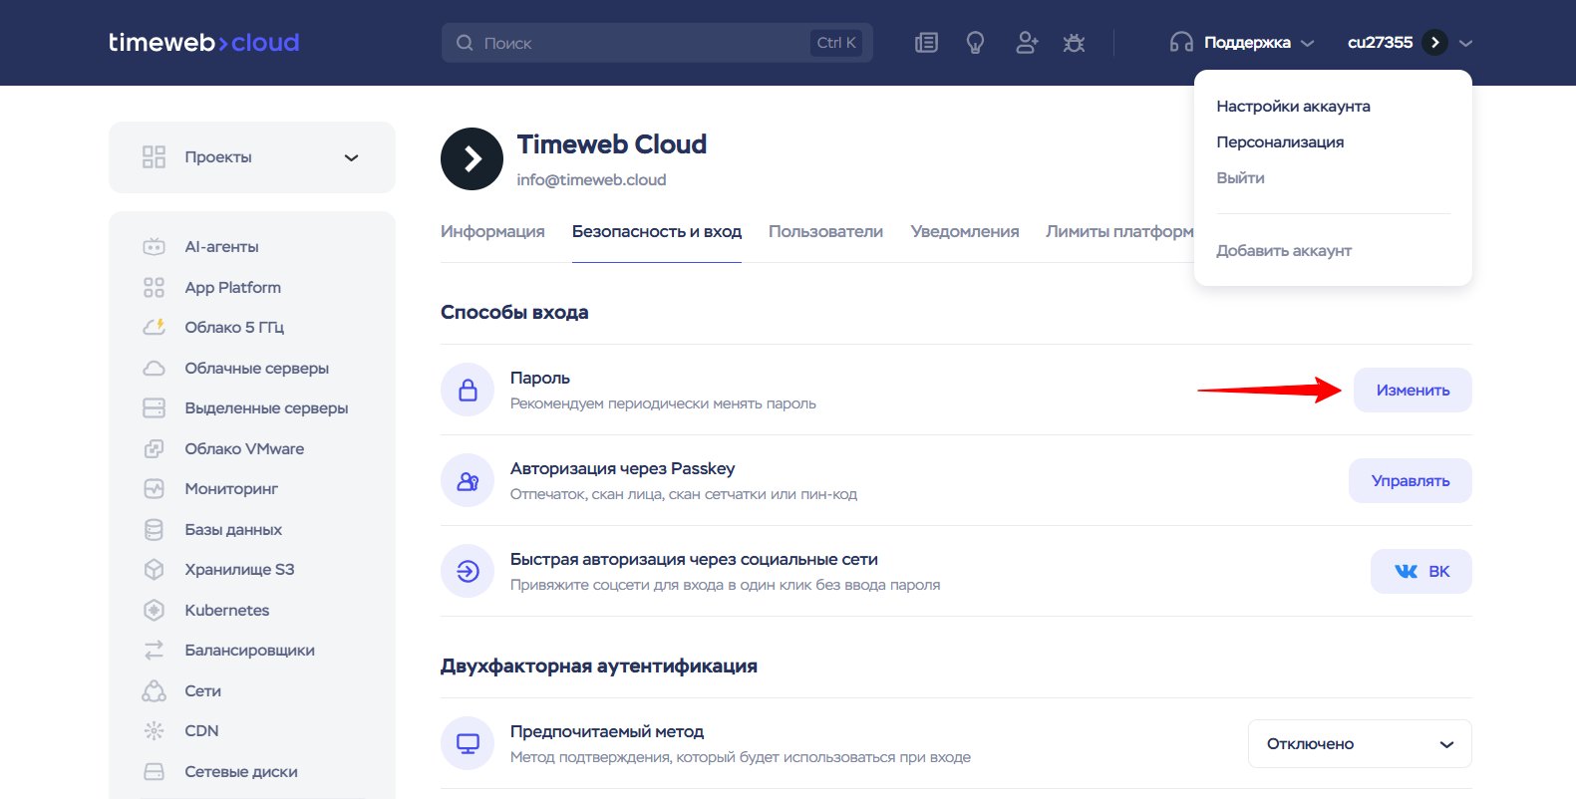This screenshot has width=1576, height=799.
Task: Click the Базы данных database icon
Action: 154,529
